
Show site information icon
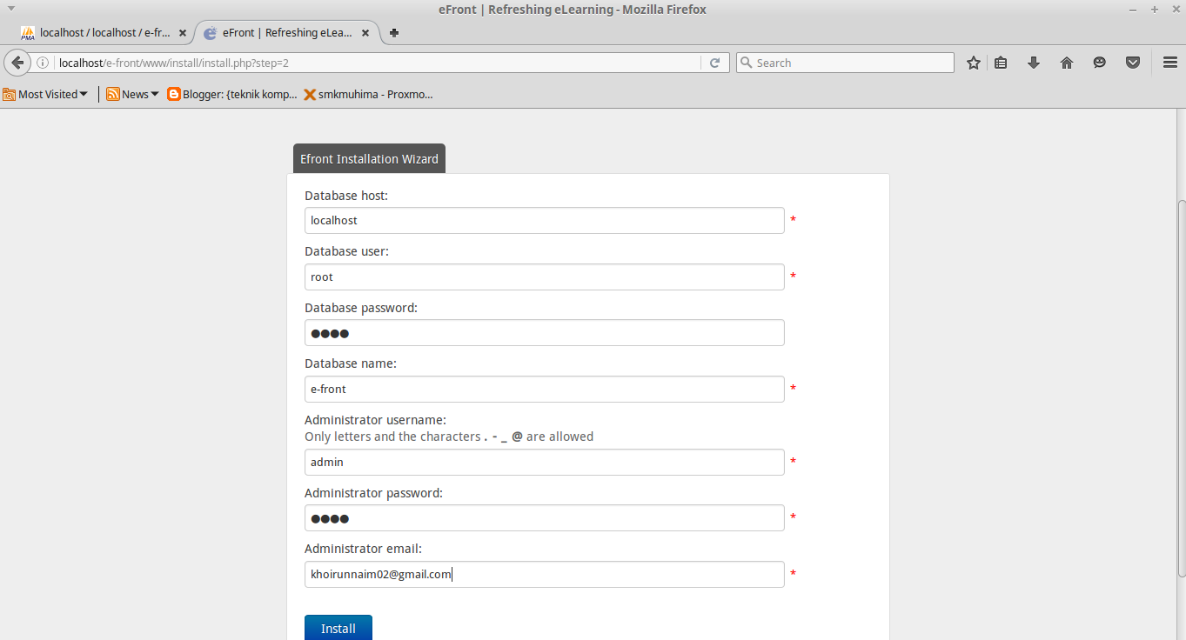pyautogui.click(x=43, y=63)
